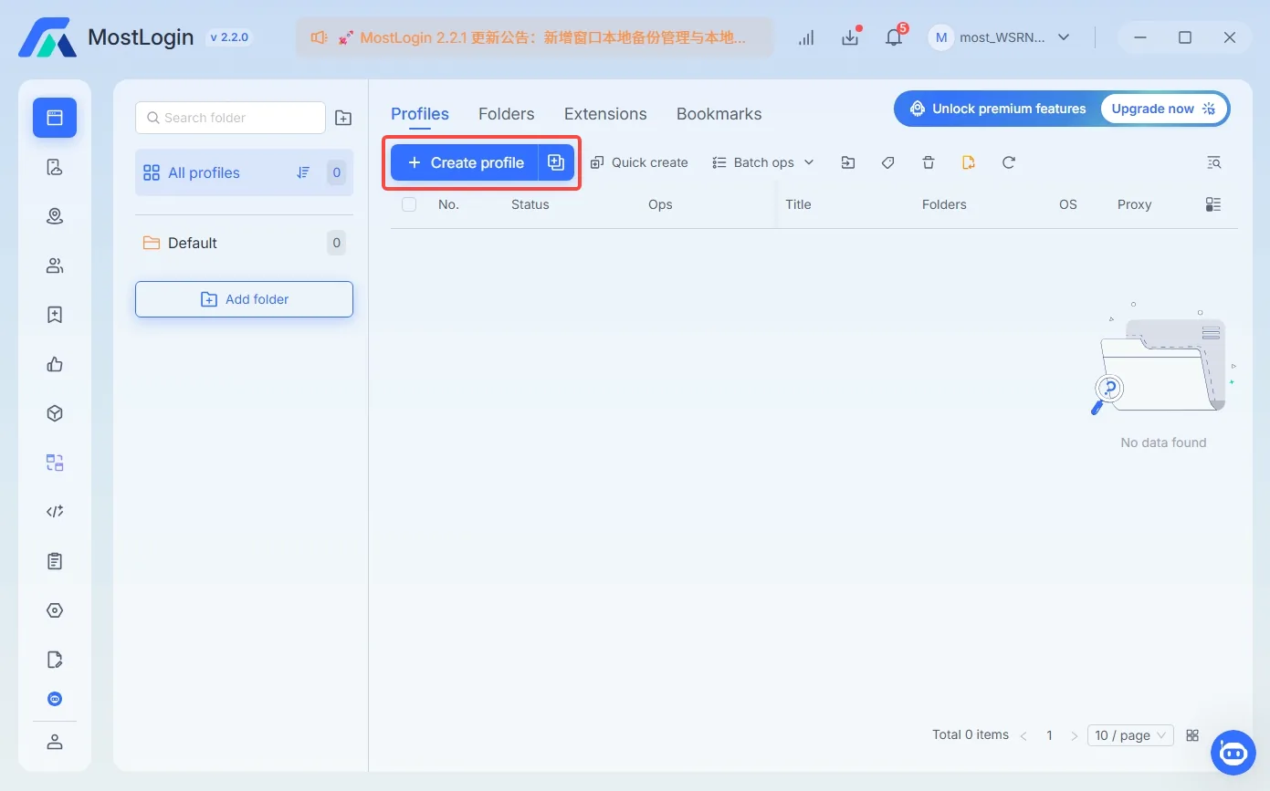The height and width of the screenshot is (791, 1270).
Task: Open the cube sidebar icon
Action: point(55,413)
